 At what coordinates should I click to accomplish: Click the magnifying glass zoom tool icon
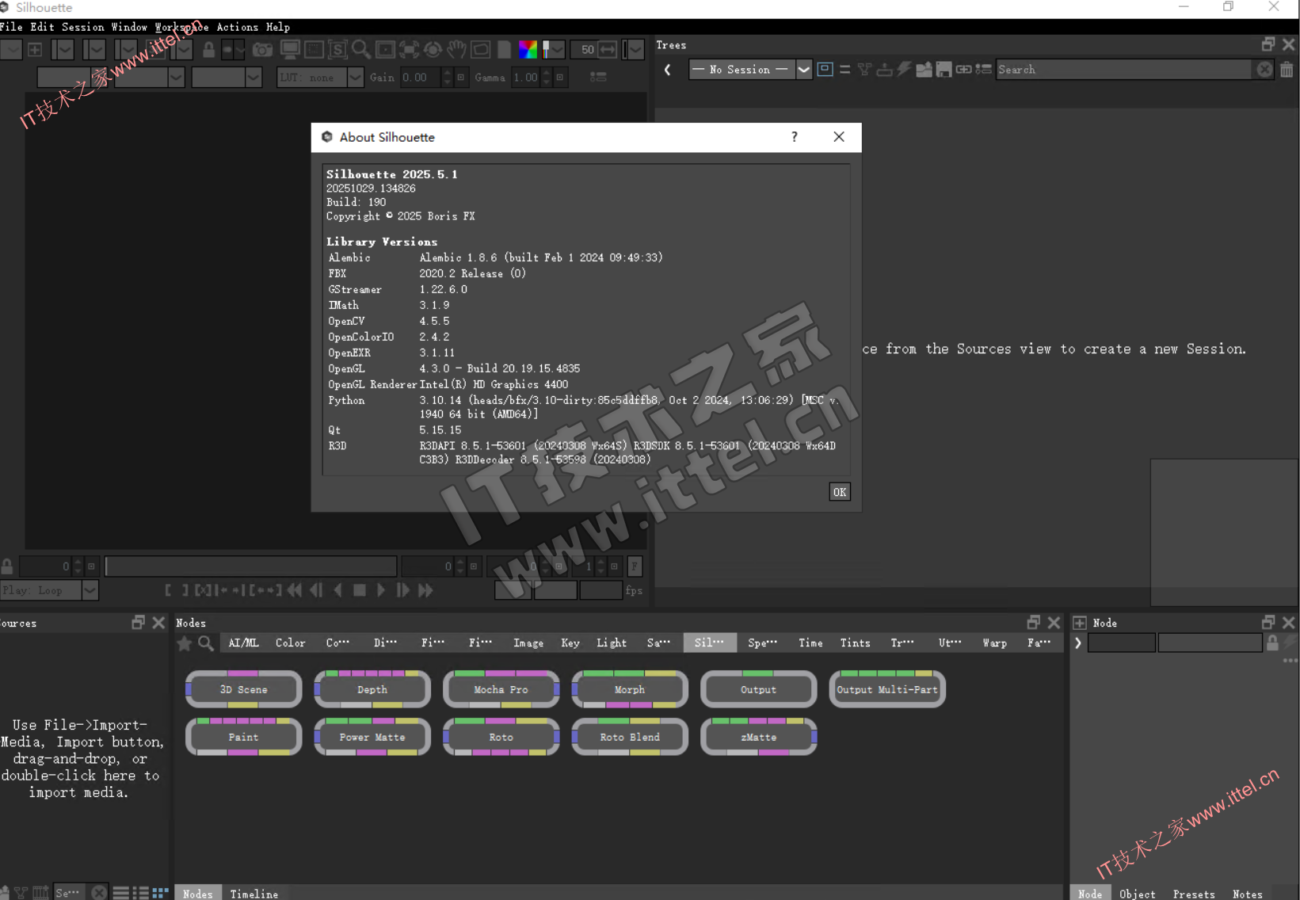[361, 50]
